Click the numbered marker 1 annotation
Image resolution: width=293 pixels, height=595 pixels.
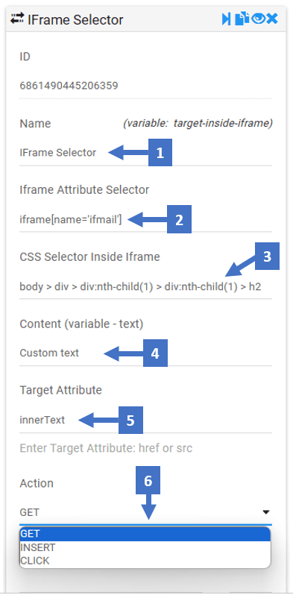tap(160, 153)
